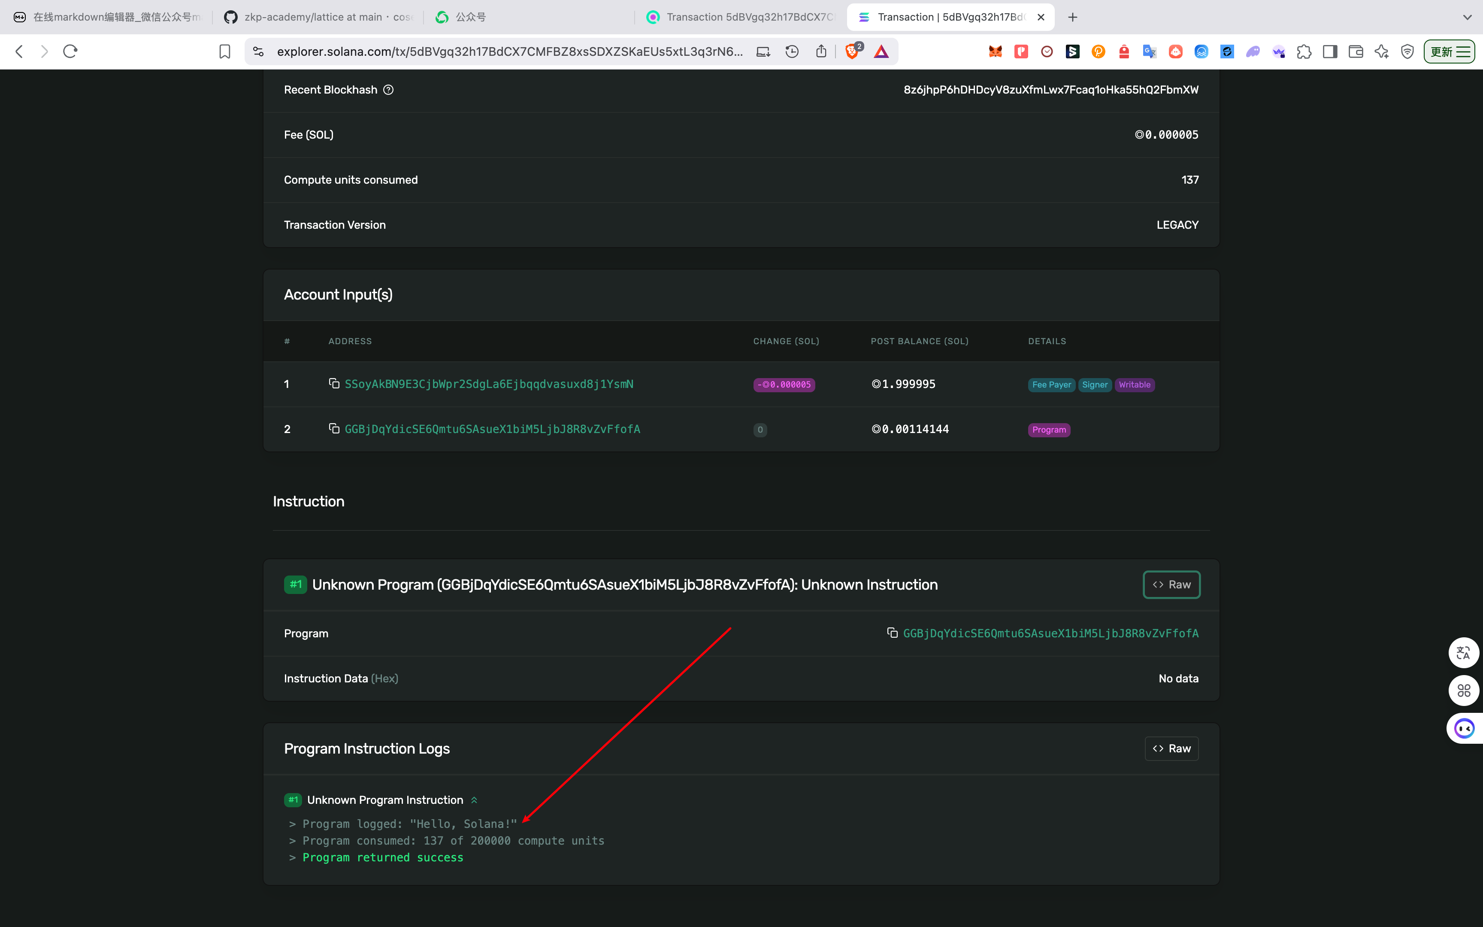Reload the current page
Viewport: 1483px width, 927px height.
coord(70,51)
